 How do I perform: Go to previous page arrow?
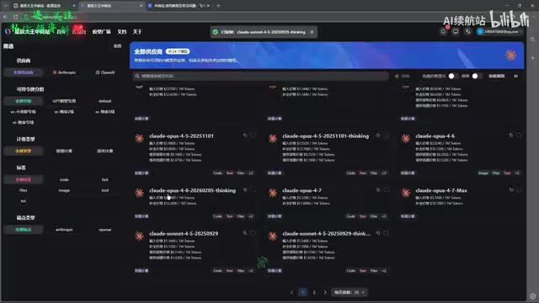pos(292,292)
